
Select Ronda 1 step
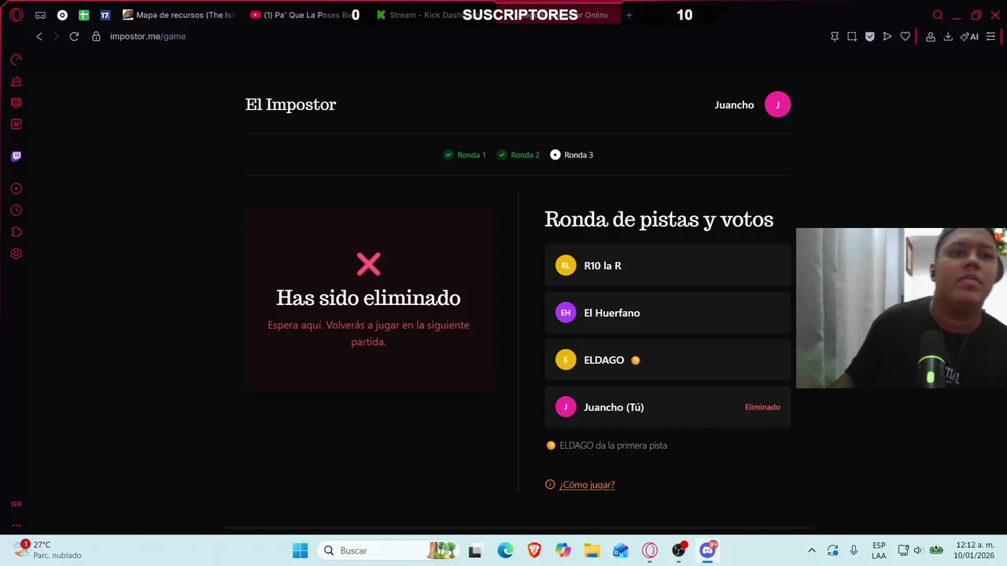pos(465,155)
